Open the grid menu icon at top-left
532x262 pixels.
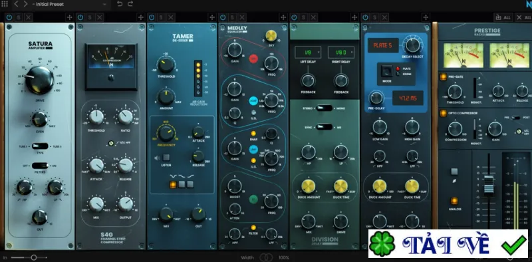[x=5, y=4]
